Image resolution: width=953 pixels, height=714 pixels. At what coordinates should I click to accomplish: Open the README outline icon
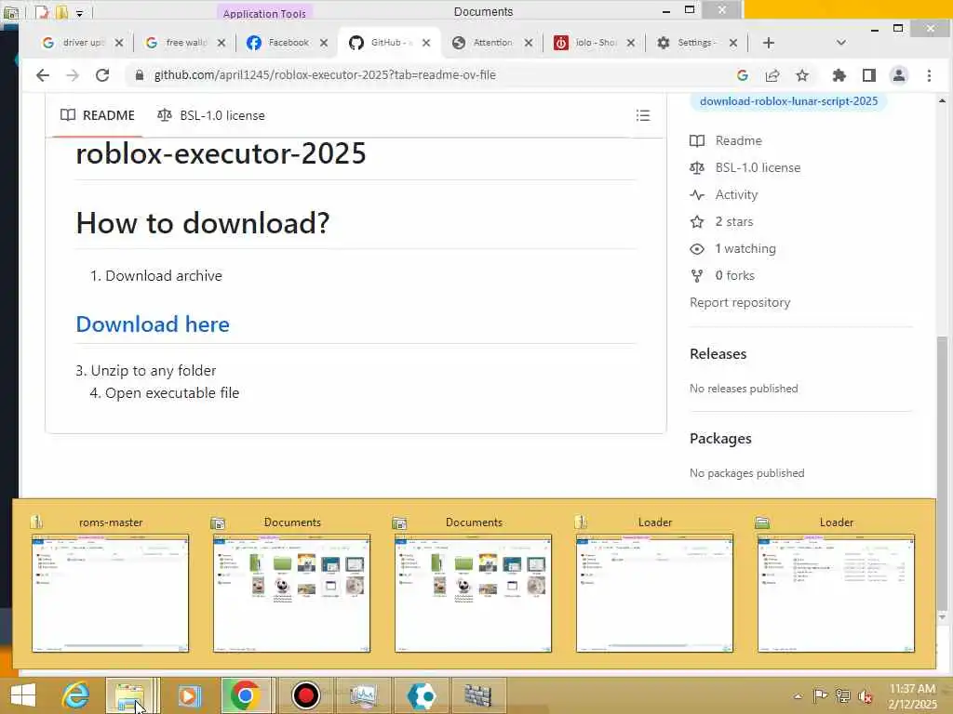[x=643, y=115]
